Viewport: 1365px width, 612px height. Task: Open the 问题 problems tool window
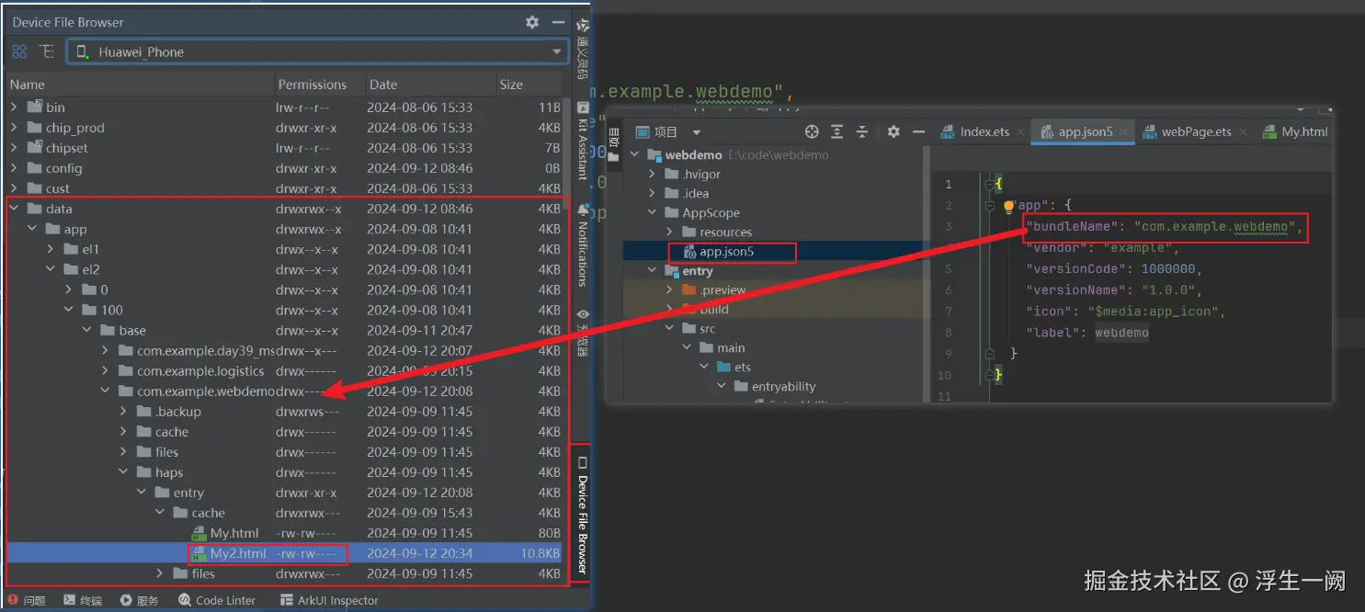coord(27,600)
